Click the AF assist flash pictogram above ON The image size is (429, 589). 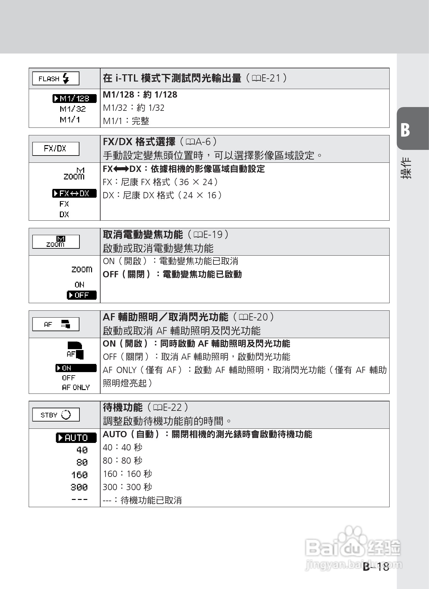pyautogui.click(x=75, y=350)
